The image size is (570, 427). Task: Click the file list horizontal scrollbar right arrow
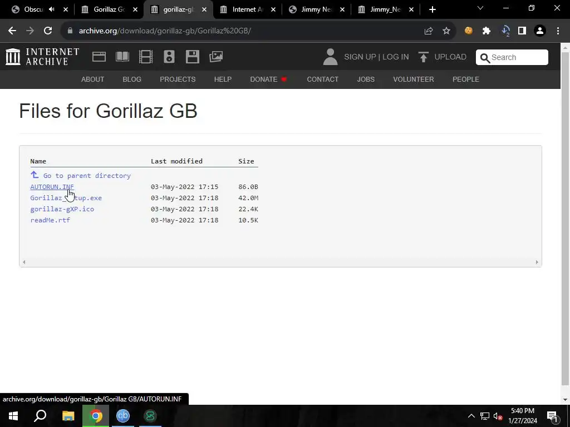[537, 262]
